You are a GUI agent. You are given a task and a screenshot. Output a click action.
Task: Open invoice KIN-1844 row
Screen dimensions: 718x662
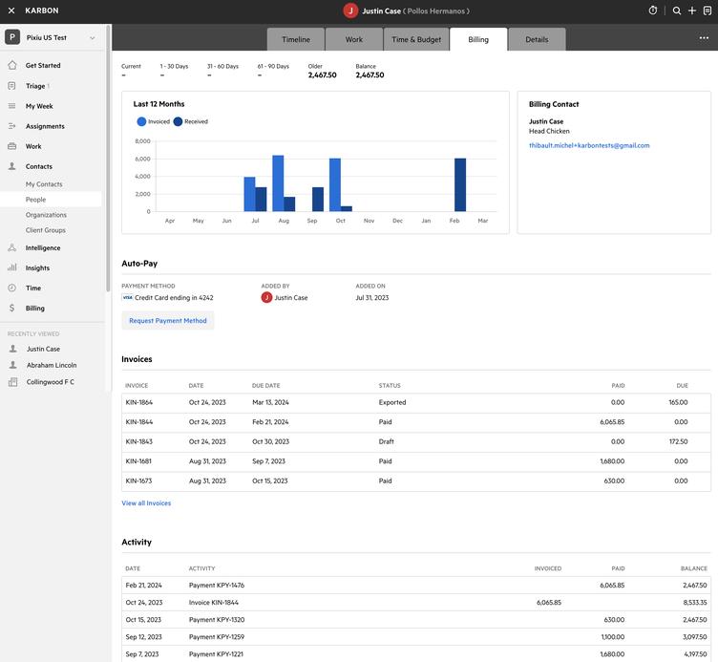coord(415,422)
